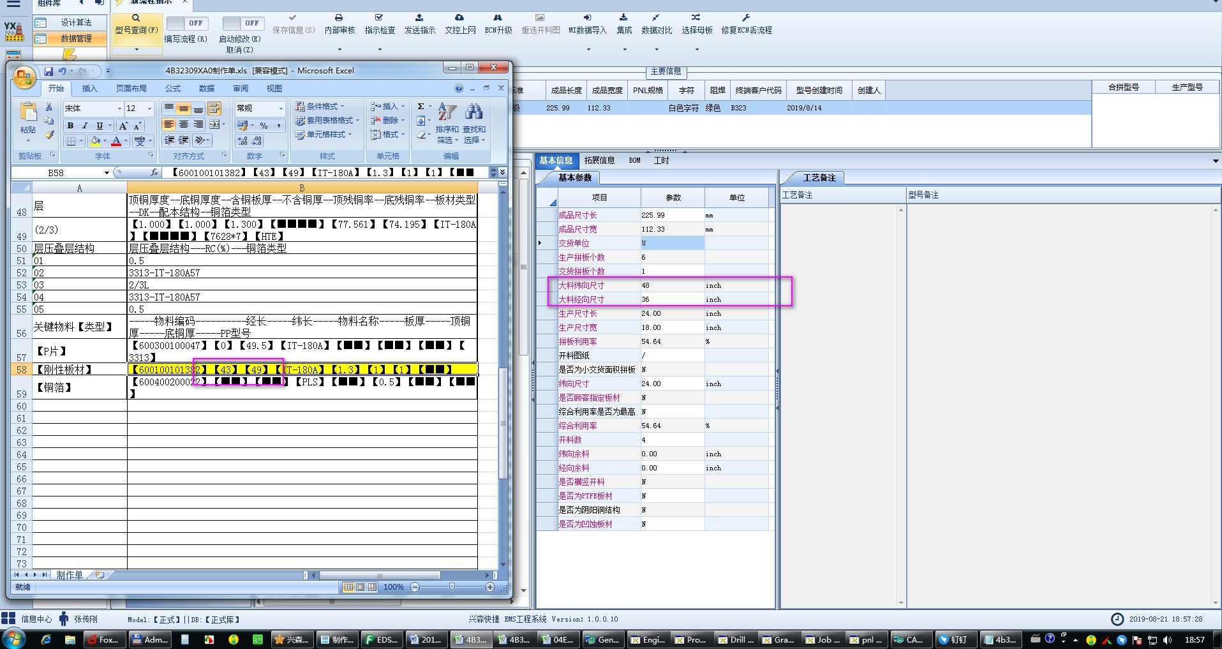Click the Office button in Excel

click(24, 78)
